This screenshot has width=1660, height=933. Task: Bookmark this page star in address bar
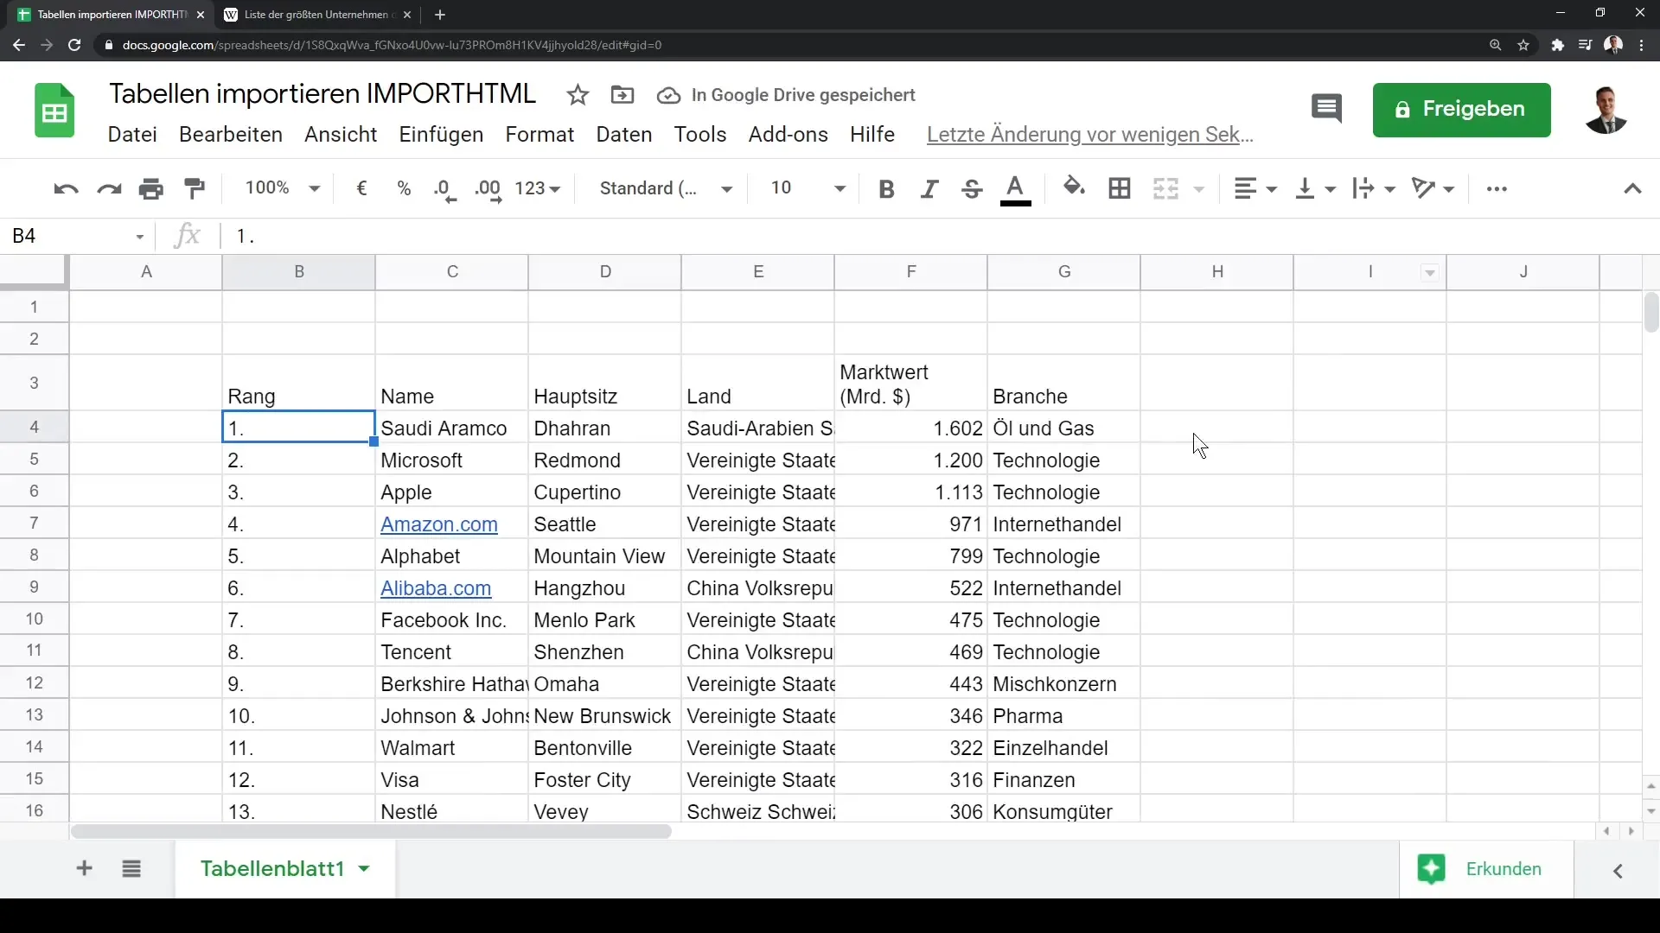point(1523,45)
